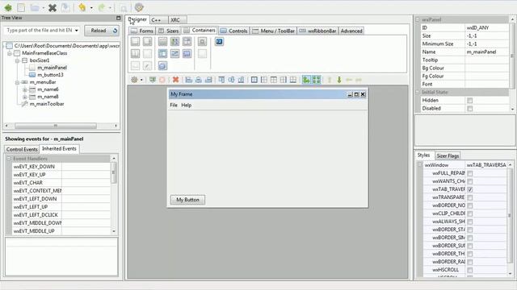Collapse the MainFrameBaseClass tree node
The height and width of the screenshot is (290, 517).
[x=10, y=53]
